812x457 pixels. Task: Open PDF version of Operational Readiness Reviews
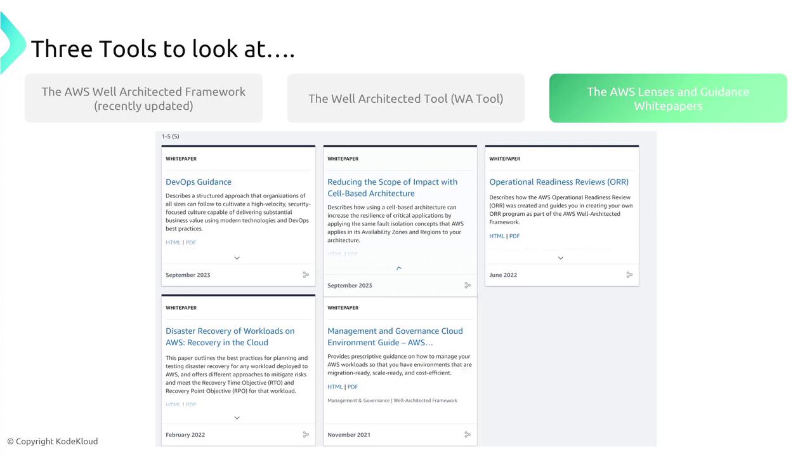click(x=514, y=236)
